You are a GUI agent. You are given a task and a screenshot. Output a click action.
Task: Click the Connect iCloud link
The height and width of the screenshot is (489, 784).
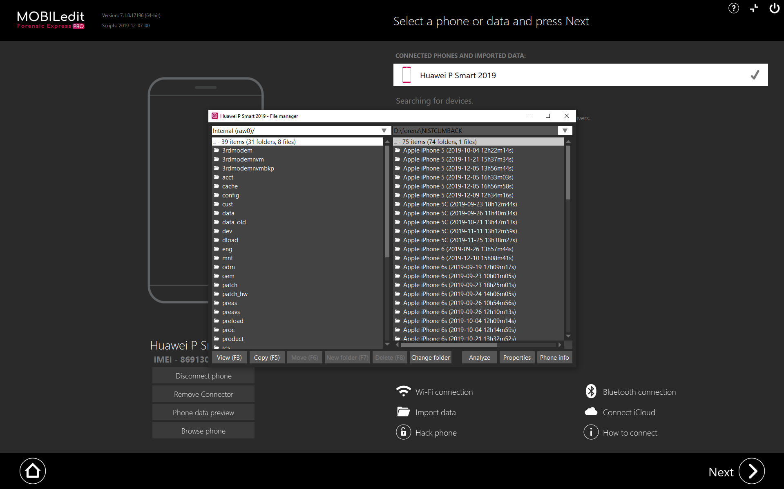point(629,412)
